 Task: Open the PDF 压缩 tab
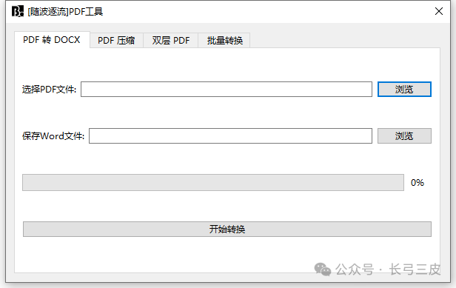click(x=116, y=41)
